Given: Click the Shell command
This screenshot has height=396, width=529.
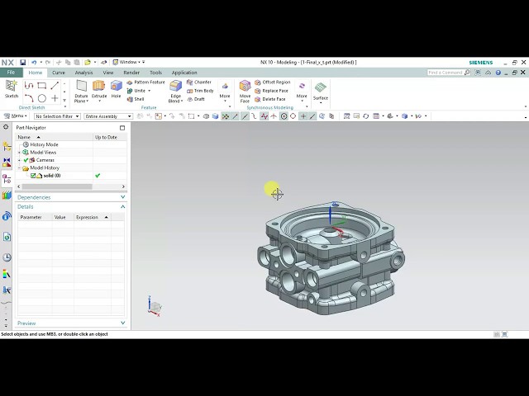Looking at the screenshot, I should (x=136, y=99).
